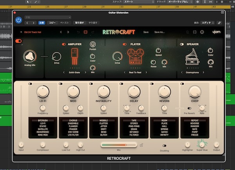Toggle the PLAYER on/off switch
Screen dimensions: 235x170
[125, 44]
